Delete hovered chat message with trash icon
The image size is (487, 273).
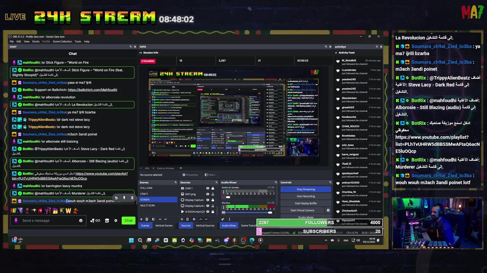[132, 198]
